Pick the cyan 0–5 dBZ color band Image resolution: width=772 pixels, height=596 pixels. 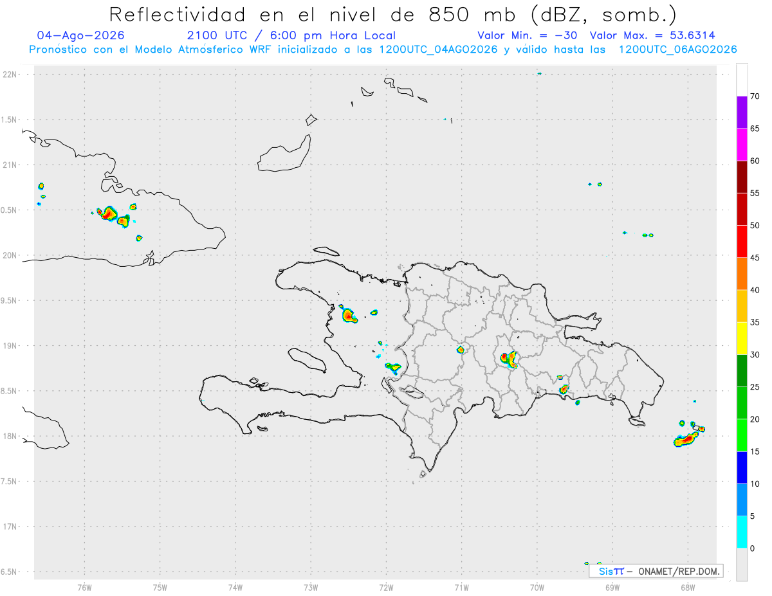coord(742,532)
